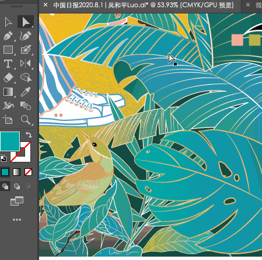The image size is (262, 260).
Task: Select the Direct Selection tool
Action: (x=26, y=22)
